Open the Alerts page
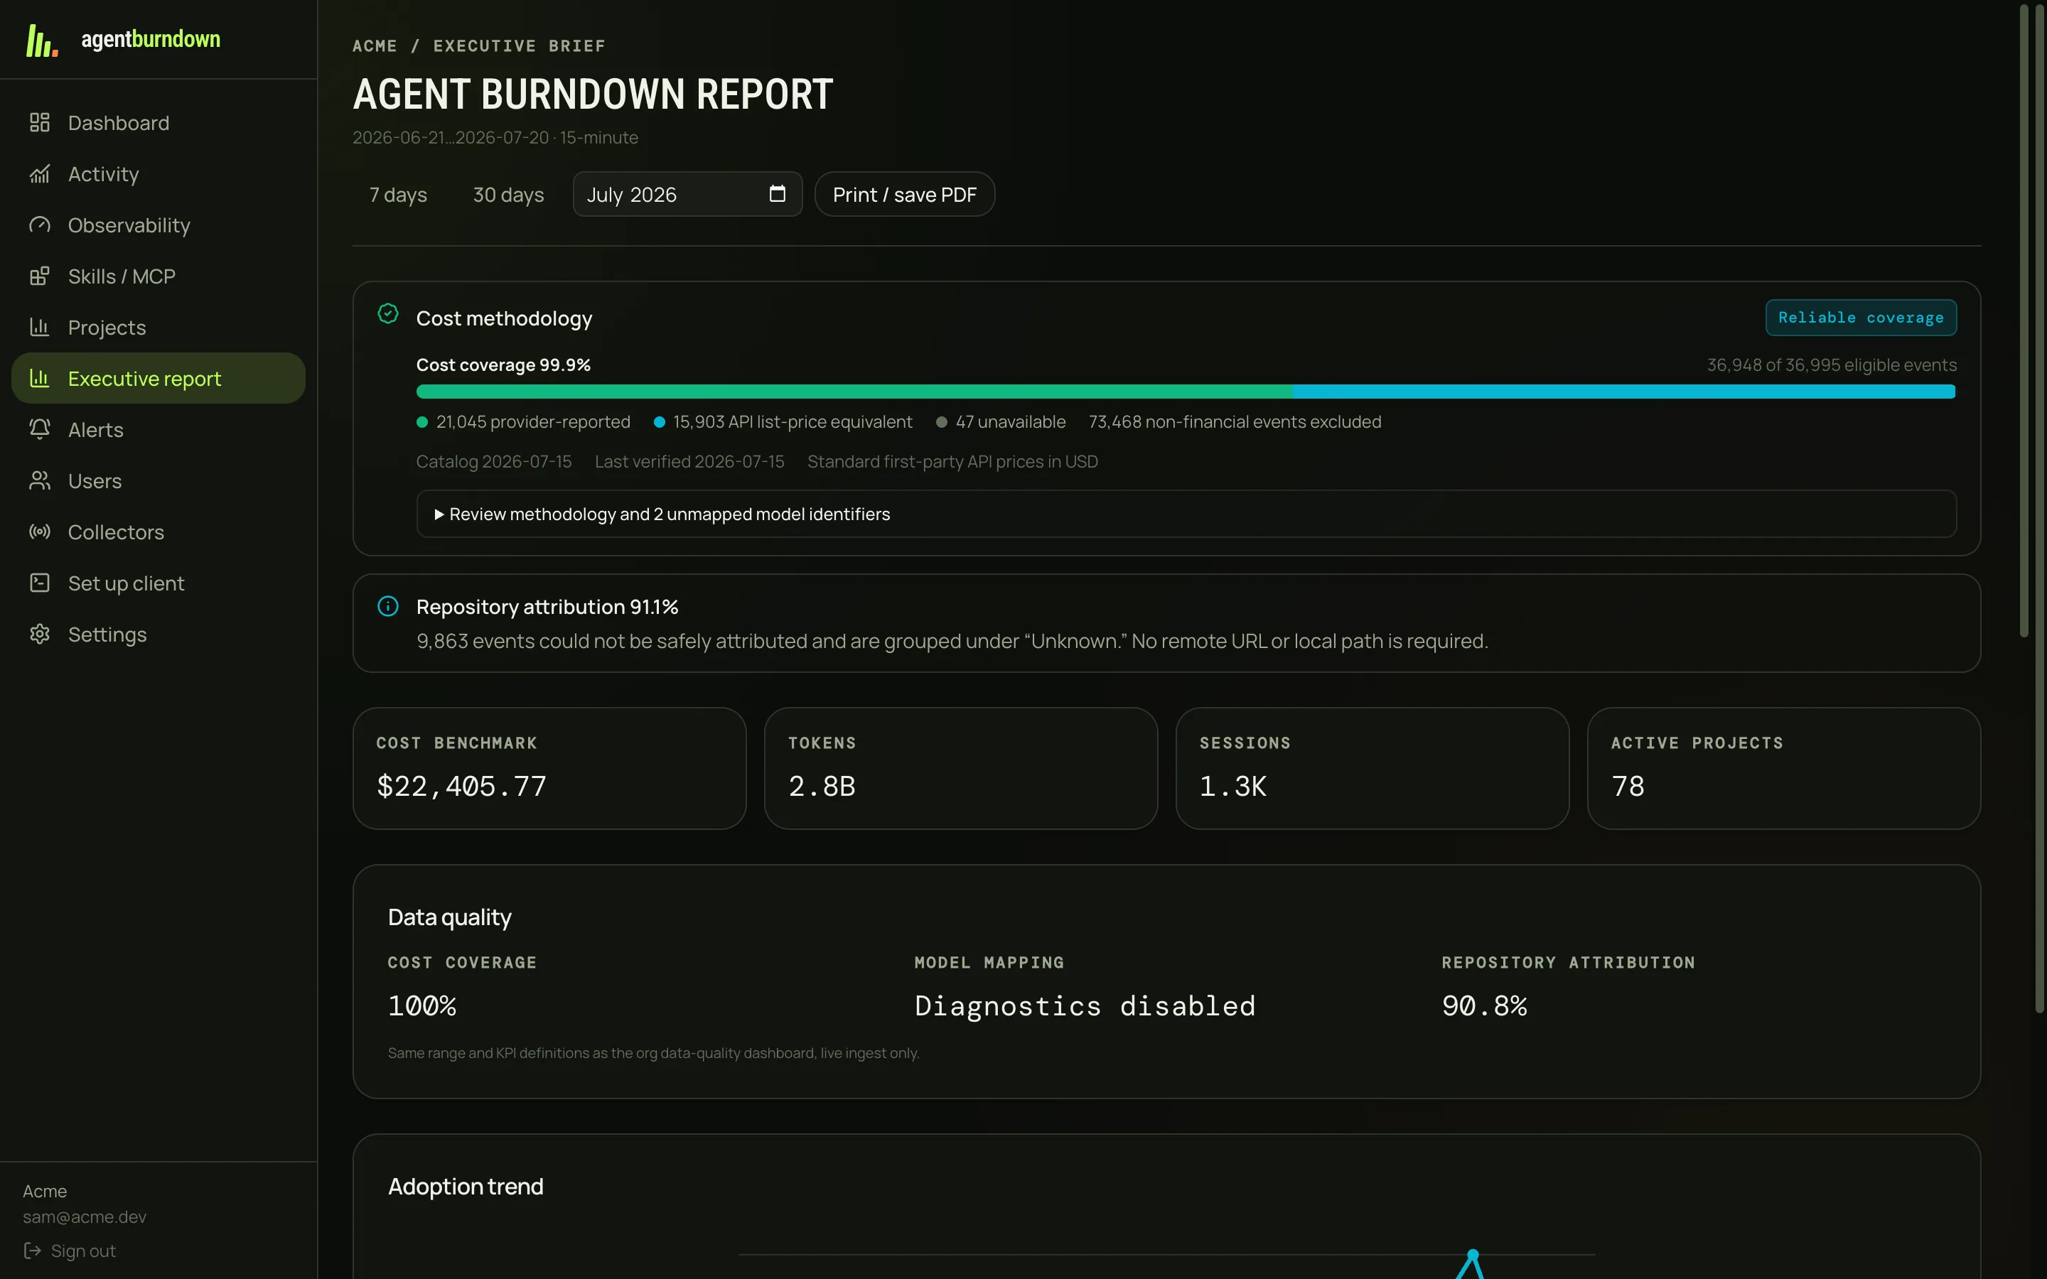This screenshot has width=2047, height=1279. 159,430
